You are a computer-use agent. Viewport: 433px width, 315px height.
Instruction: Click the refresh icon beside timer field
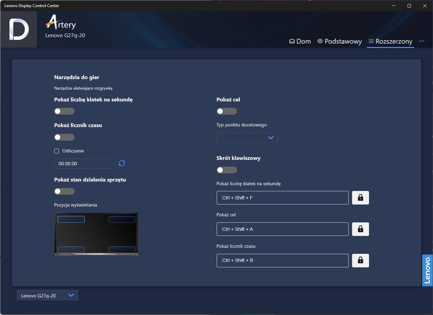(122, 164)
